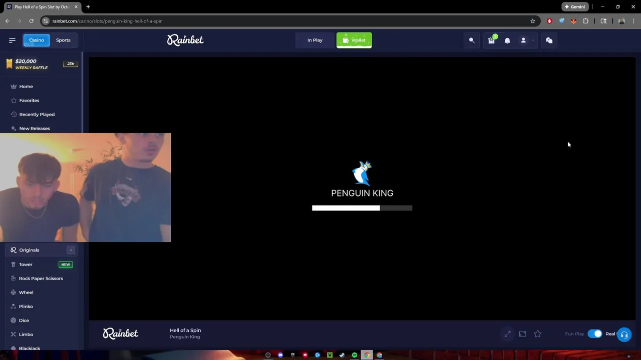
Task: Open Chrome side search tool icon
Action: (x=603, y=21)
